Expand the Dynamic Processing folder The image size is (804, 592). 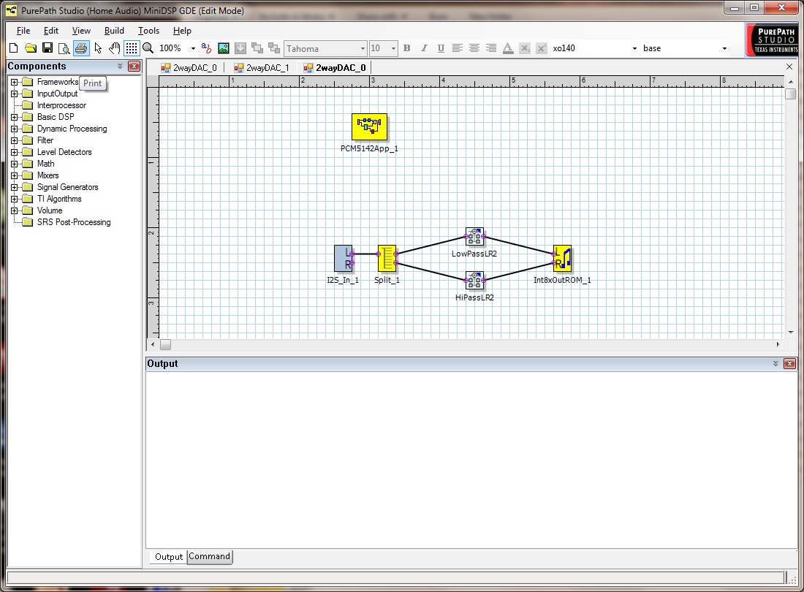pyautogui.click(x=15, y=129)
